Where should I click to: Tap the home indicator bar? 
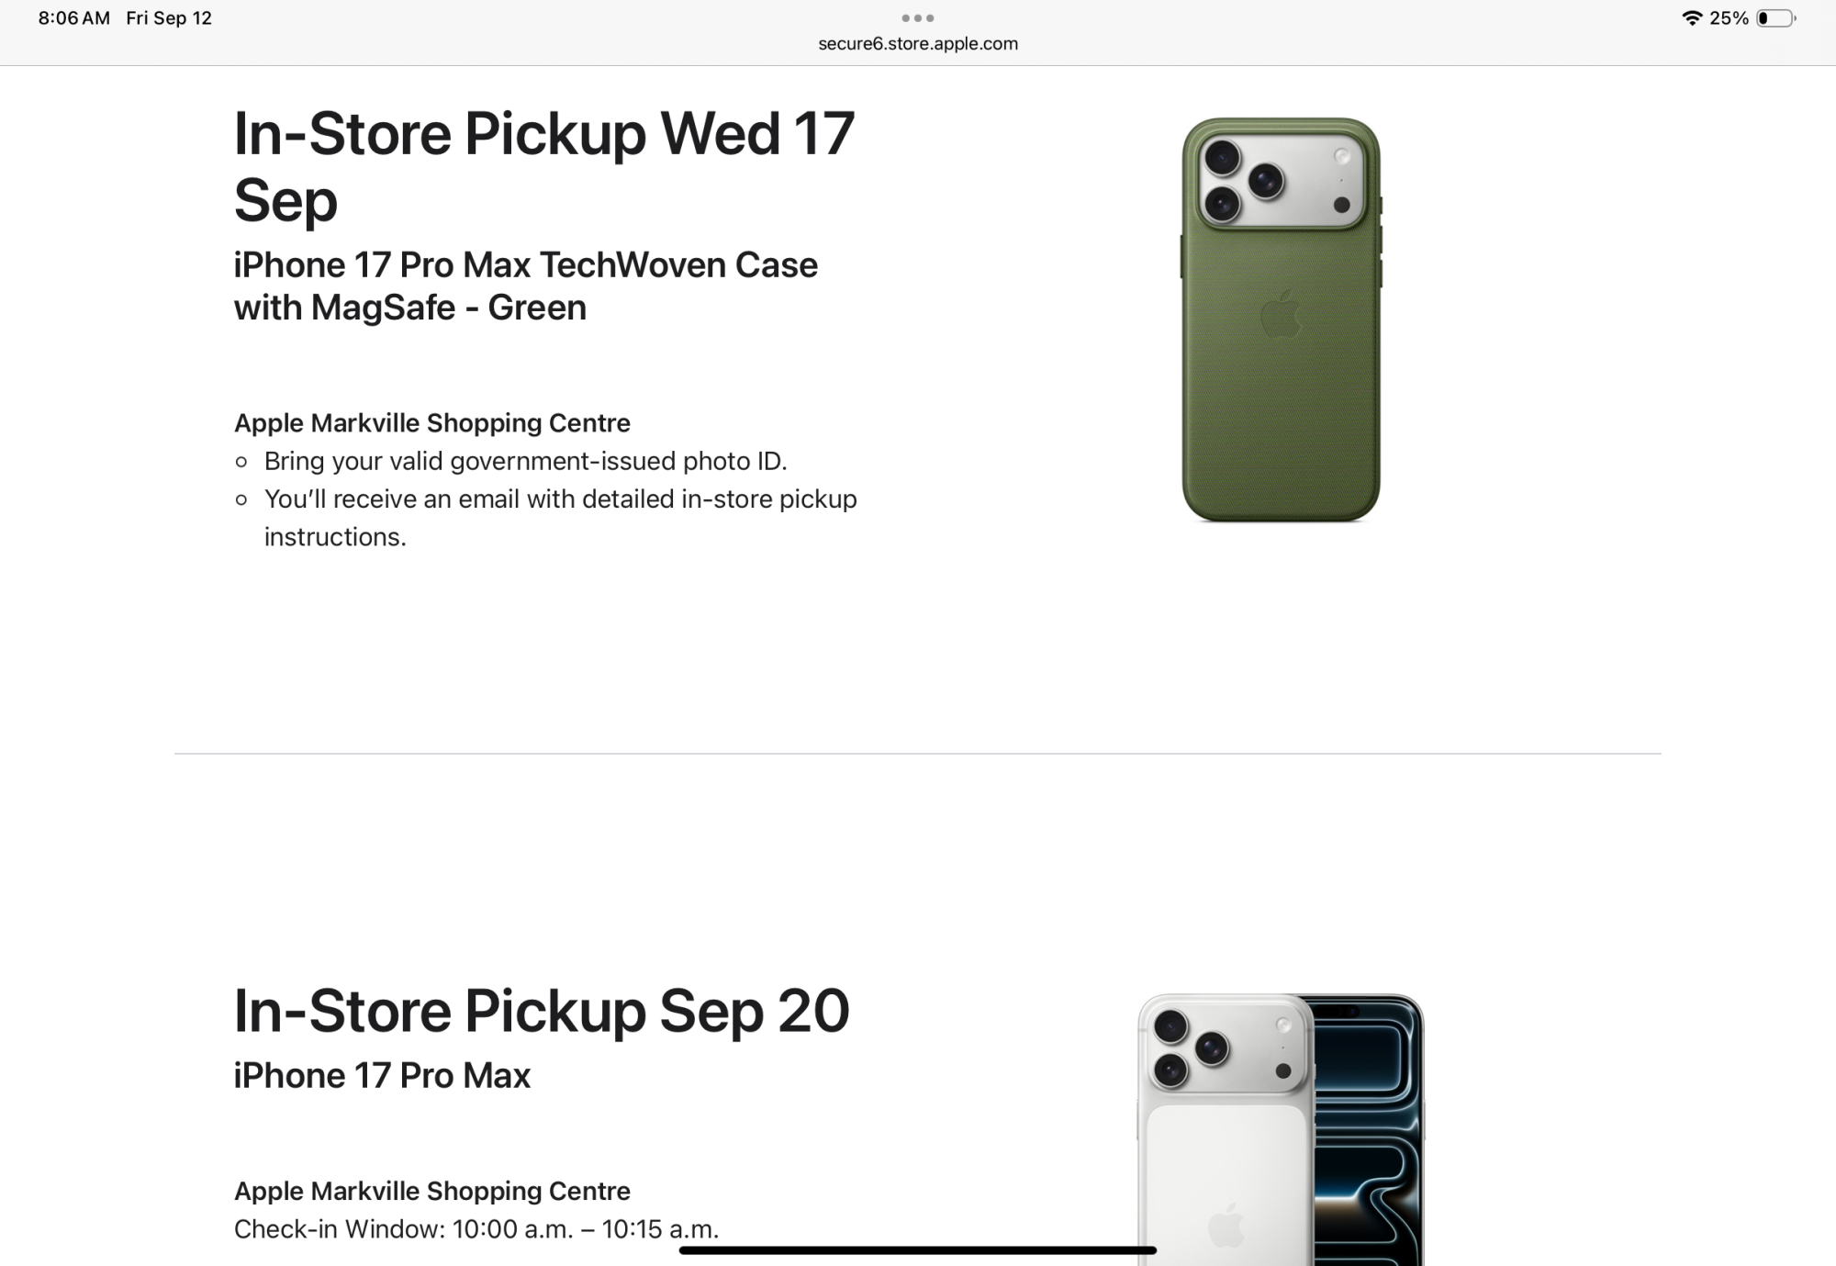[917, 1250]
